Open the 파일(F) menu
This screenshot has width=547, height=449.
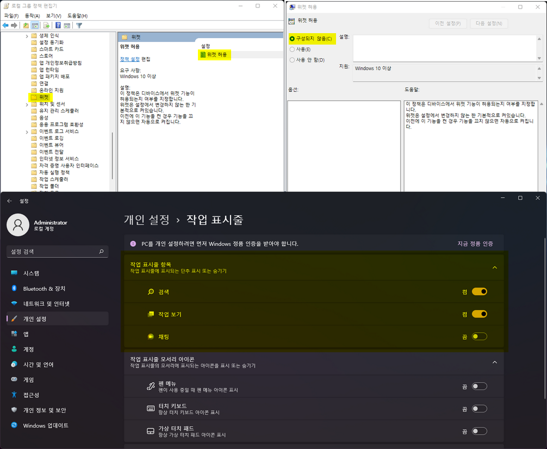pyautogui.click(x=11, y=16)
